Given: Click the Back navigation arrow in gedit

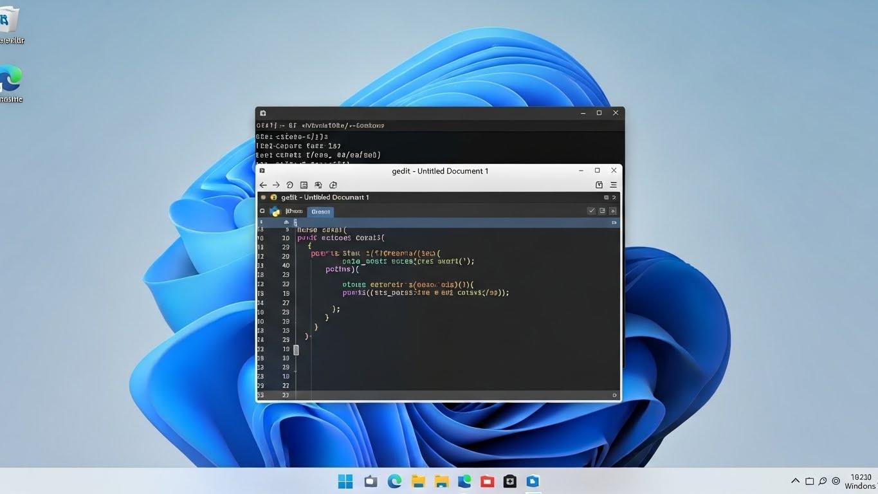Looking at the screenshot, I should pos(263,185).
